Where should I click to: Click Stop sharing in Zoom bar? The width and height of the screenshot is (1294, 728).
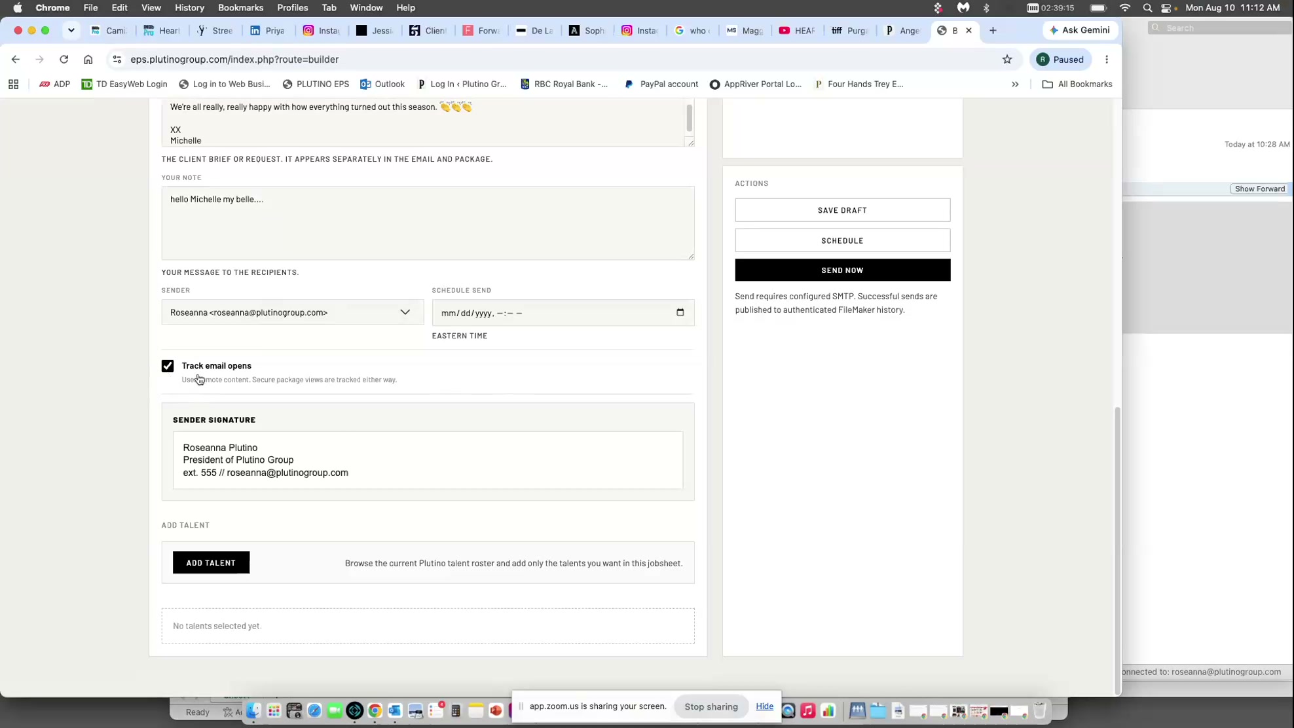coord(711,707)
